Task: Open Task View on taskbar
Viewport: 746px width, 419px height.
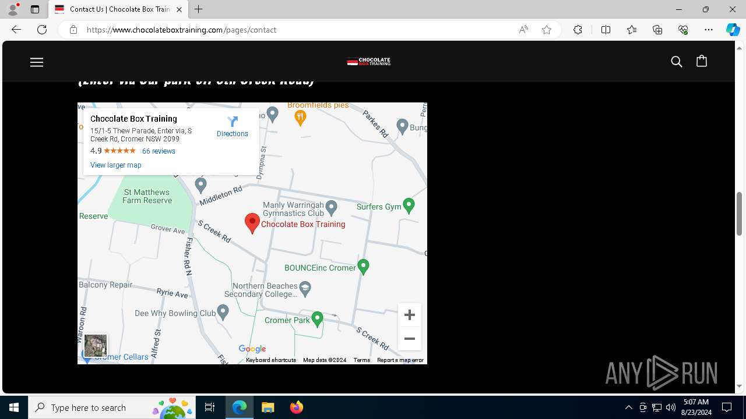Action: pyautogui.click(x=210, y=407)
